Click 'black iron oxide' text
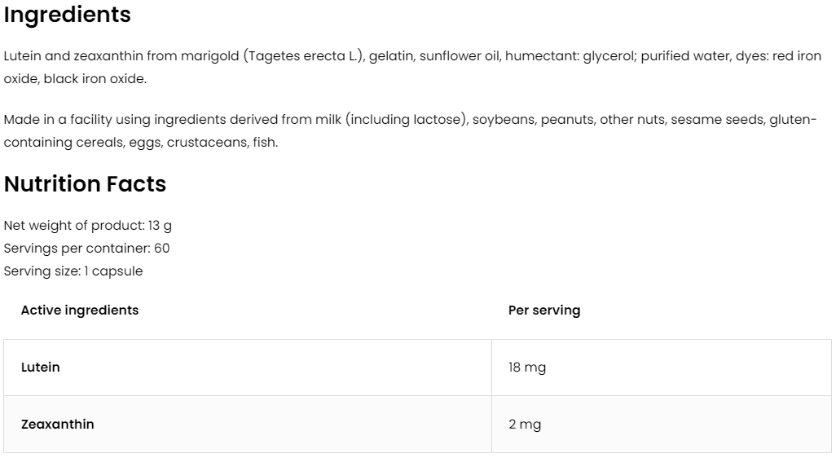Viewport: 836px width, 458px height. [95, 79]
